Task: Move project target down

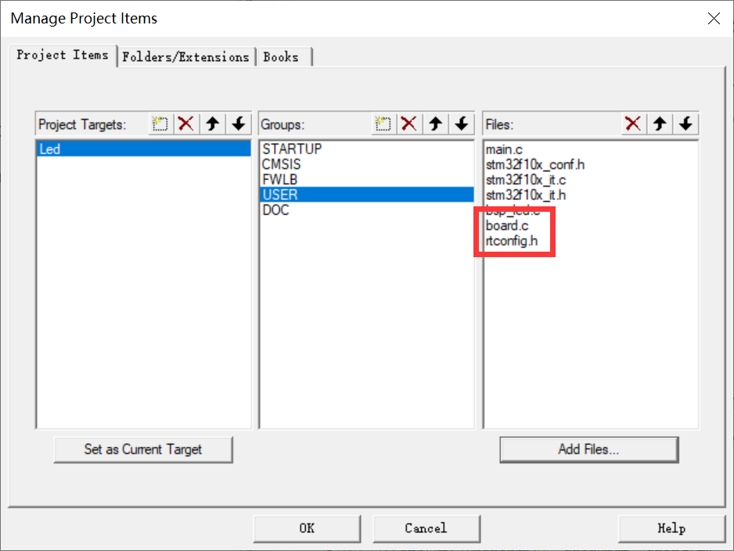Action: 239,123
